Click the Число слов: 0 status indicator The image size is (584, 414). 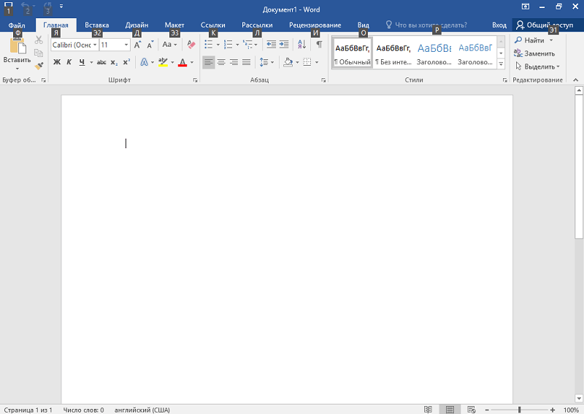(83, 410)
